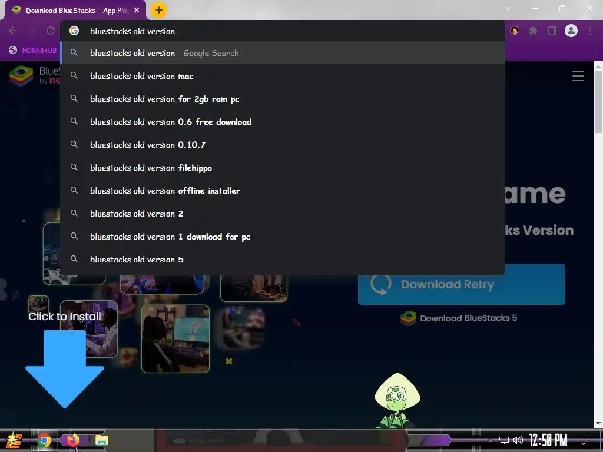Select 'bluestacks old version - Google Search' suggestion
This screenshot has height=452, width=603.
pyautogui.click(x=283, y=53)
